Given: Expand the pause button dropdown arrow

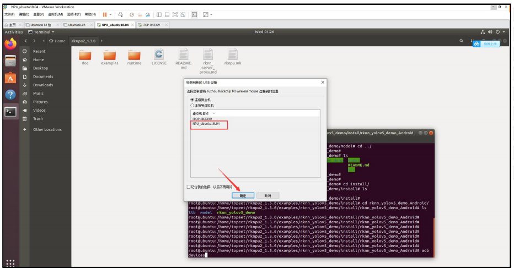Looking at the screenshot, I should [111, 14].
